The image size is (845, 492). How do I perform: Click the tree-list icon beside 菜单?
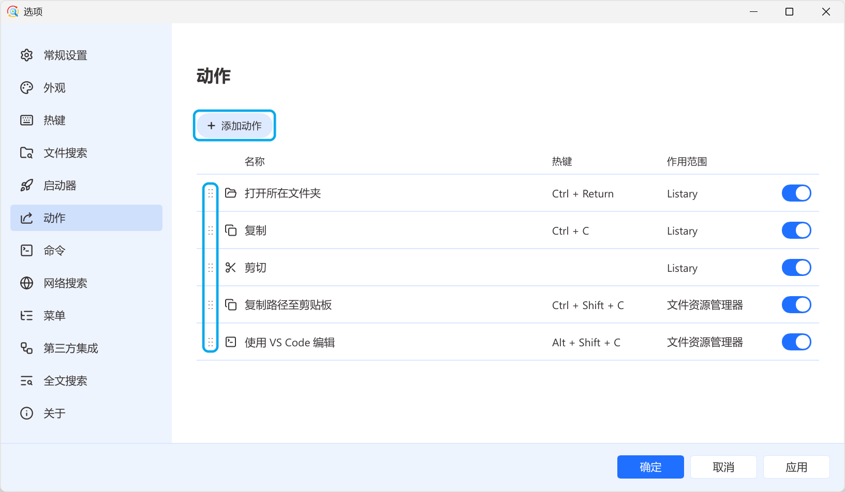click(26, 316)
